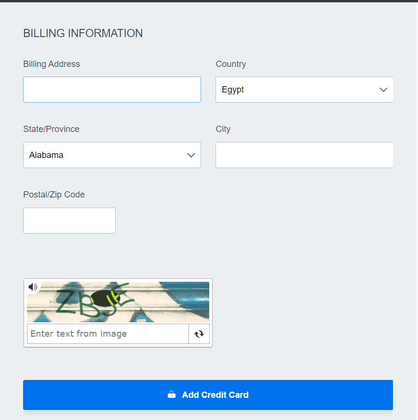Select the Postal/Zip Code input box
The image size is (418, 420).
69,221
